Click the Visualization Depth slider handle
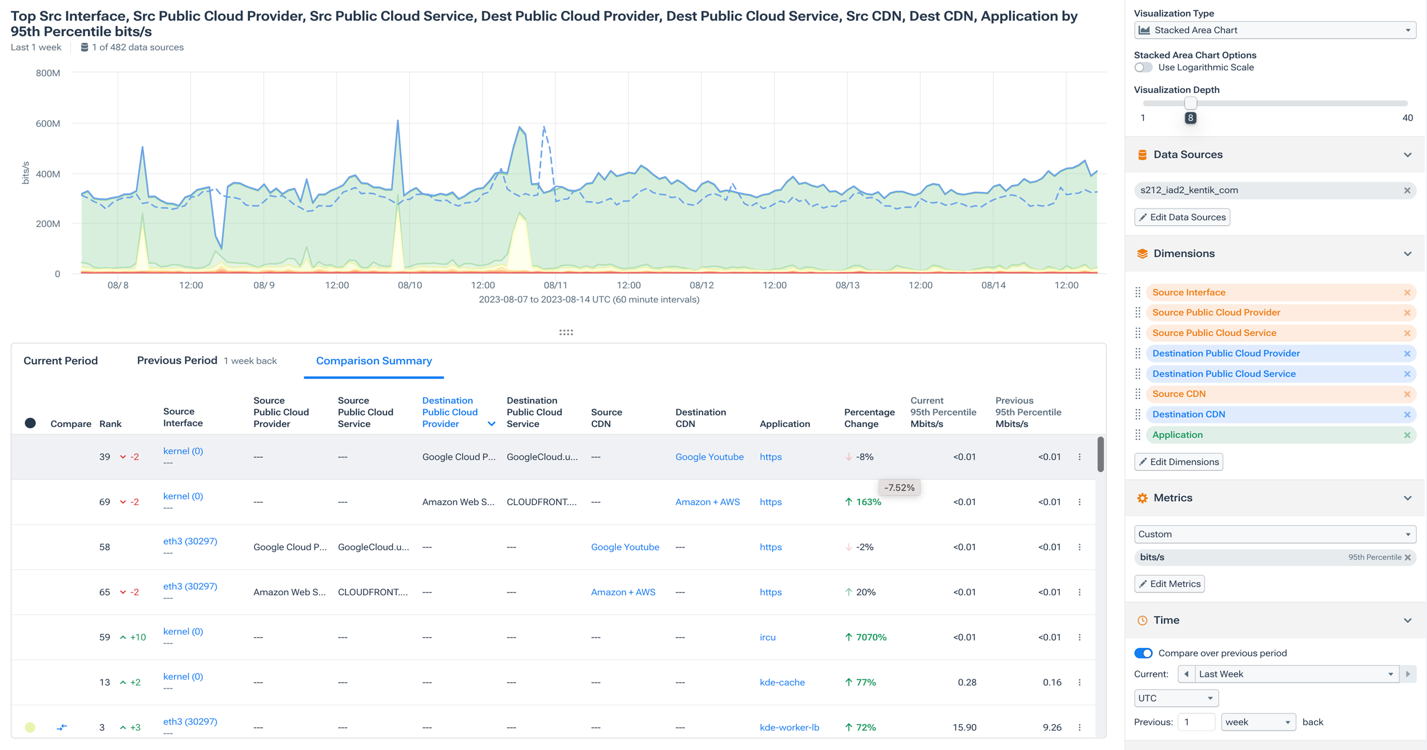The image size is (1427, 750). (1191, 103)
